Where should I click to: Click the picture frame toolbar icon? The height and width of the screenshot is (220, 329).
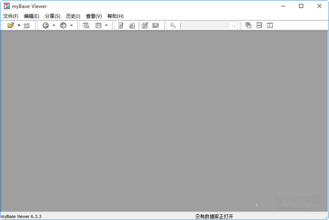tap(156, 25)
